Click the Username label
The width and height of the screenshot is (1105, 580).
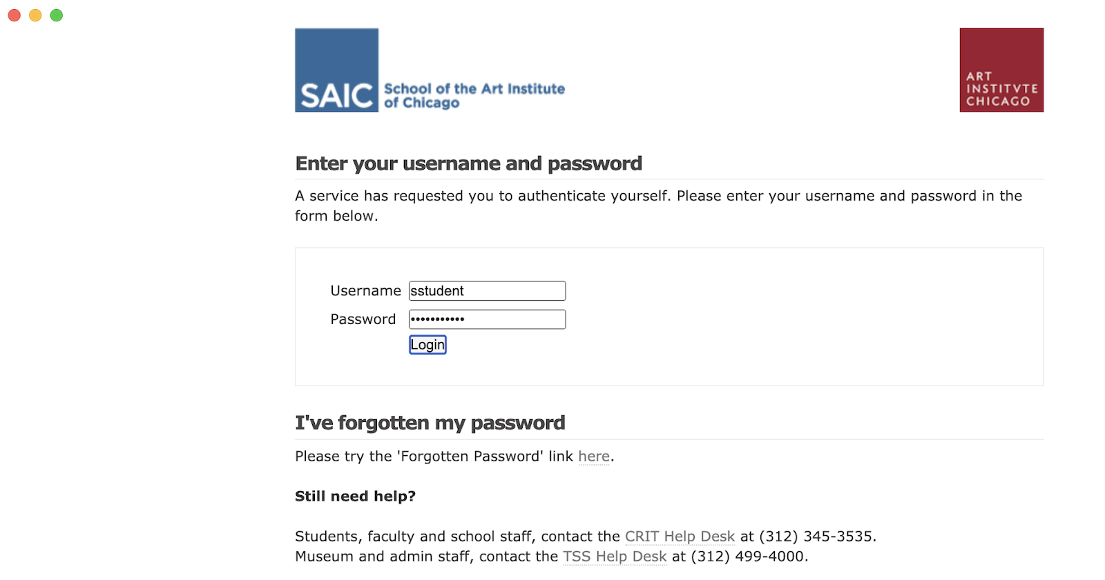pyautogui.click(x=365, y=291)
